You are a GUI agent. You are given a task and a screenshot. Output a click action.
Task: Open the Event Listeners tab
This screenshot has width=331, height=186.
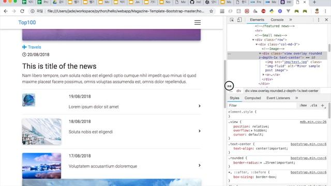(x=278, y=98)
